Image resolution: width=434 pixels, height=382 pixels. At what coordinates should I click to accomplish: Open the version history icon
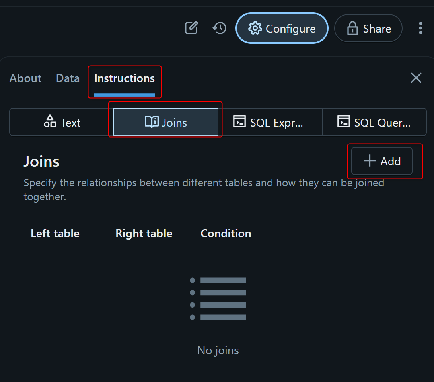220,28
